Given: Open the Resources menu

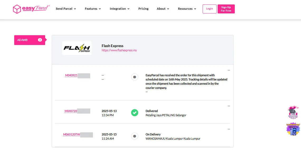Looking at the screenshot, I should coord(187,9).
